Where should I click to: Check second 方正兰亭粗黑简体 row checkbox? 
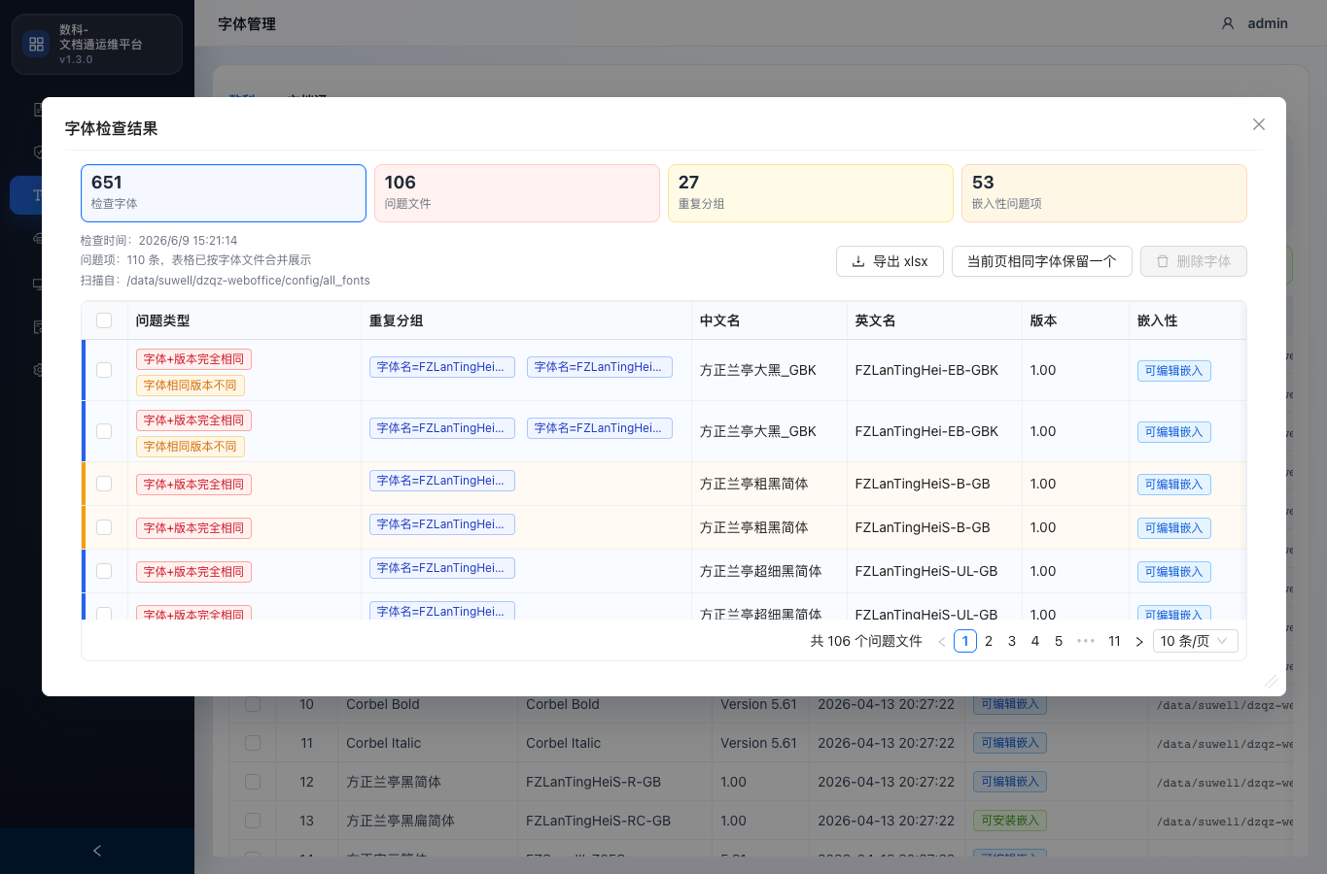click(104, 527)
